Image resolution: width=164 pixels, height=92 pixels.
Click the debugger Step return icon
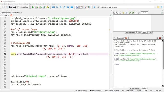click(64, 7)
